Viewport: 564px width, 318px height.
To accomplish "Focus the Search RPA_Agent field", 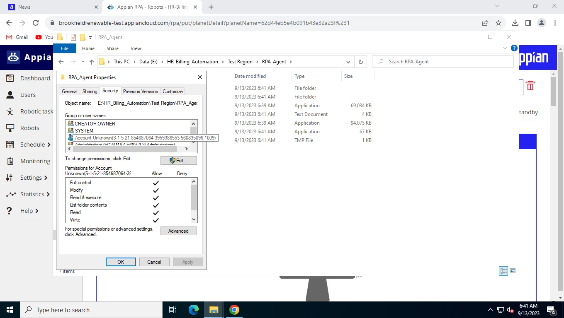I will coord(443,62).
